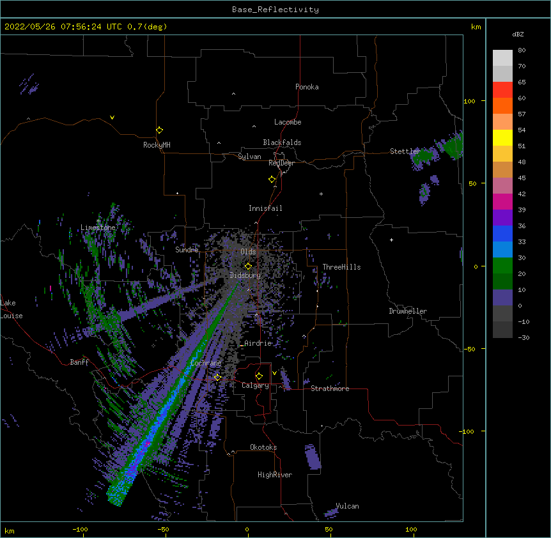Image resolution: width=551 pixels, height=538 pixels.
Task: Select the light gray 80 dBZ legend swatch
Action: point(502,58)
